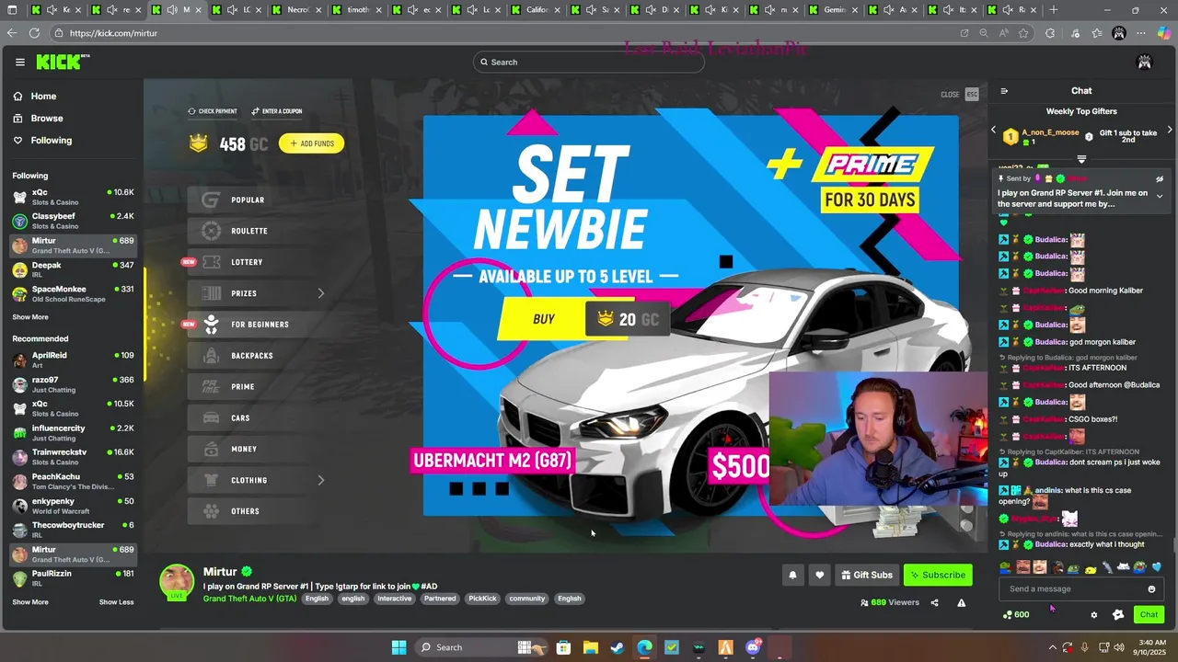The height and width of the screenshot is (662, 1178).
Task: Send the message with the Chat button
Action: point(1149,615)
